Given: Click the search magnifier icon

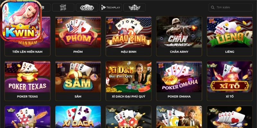Looking at the screenshot, I should tap(213, 7).
